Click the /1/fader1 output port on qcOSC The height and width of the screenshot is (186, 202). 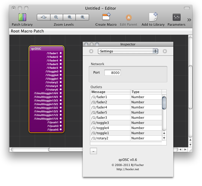point(61,53)
